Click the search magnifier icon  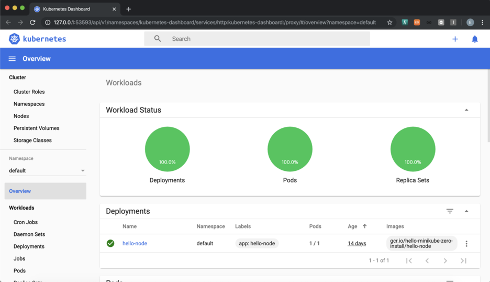click(158, 38)
